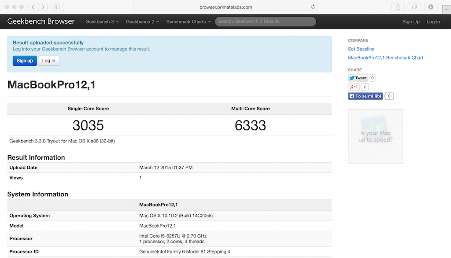
Task: Click the Intel Core i5-5257U processor value
Action: 173,239
